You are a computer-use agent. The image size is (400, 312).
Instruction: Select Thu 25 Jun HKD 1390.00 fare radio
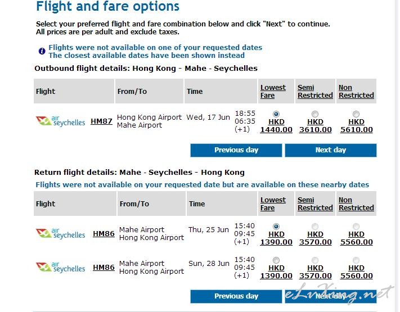pyautogui.click(x=276, y=227)
